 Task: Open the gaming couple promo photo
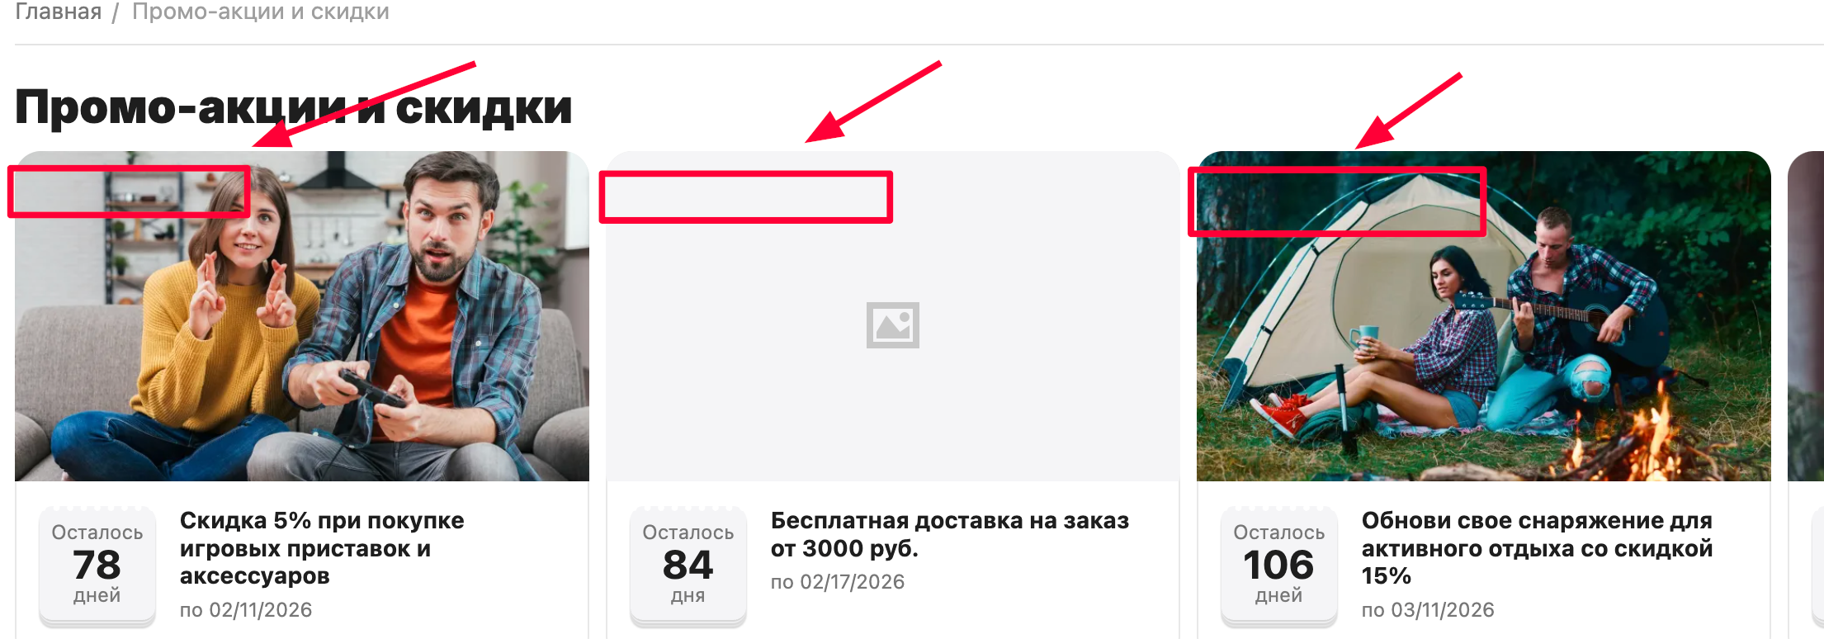pos(302,316)
